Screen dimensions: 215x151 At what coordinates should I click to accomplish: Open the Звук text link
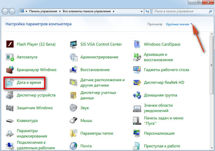84,108
